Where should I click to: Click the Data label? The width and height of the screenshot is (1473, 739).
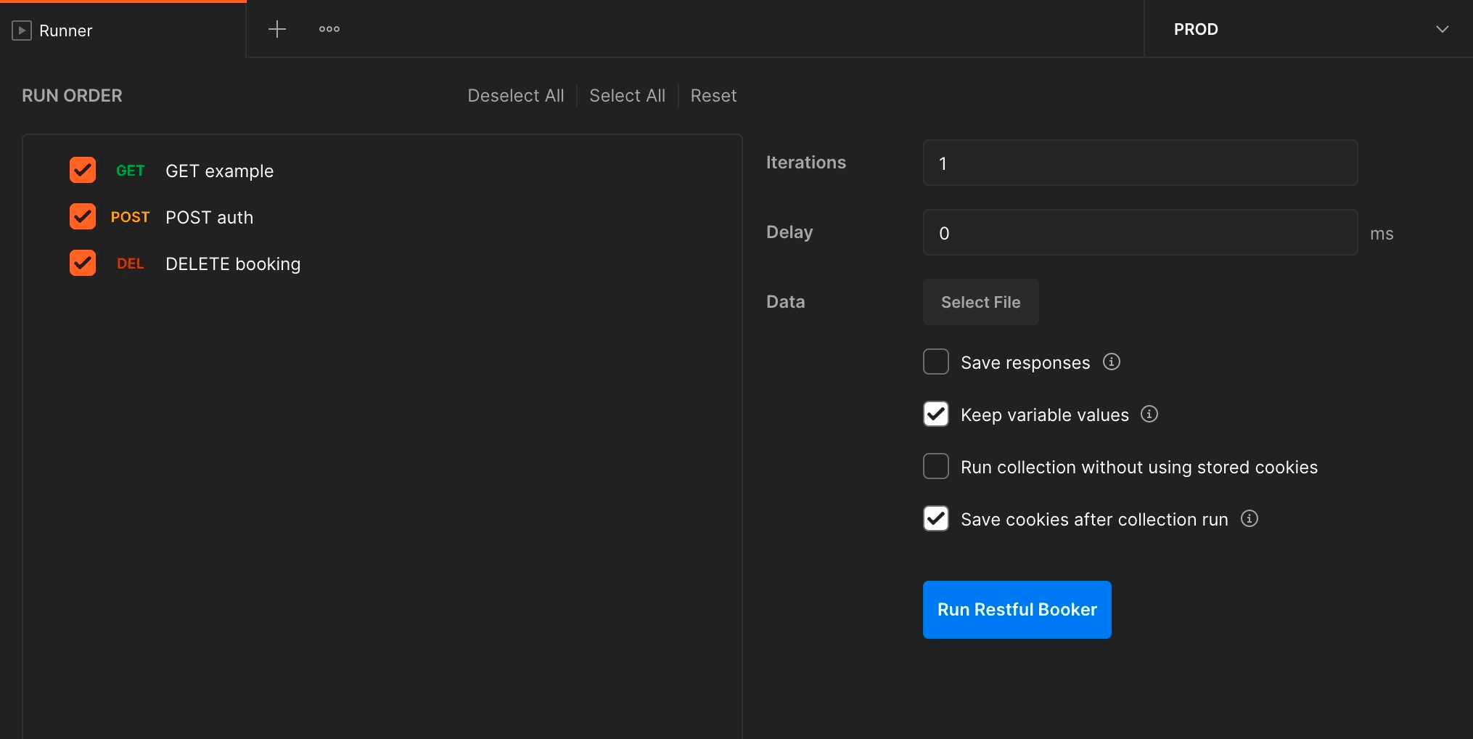click(x=786, y=302)
